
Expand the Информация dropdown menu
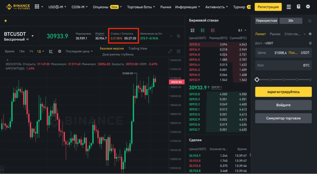coord(188,7)
